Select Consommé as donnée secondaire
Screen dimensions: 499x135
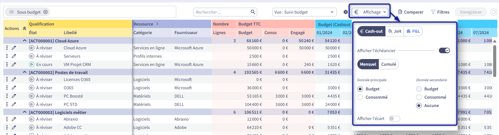coord(419,97)
